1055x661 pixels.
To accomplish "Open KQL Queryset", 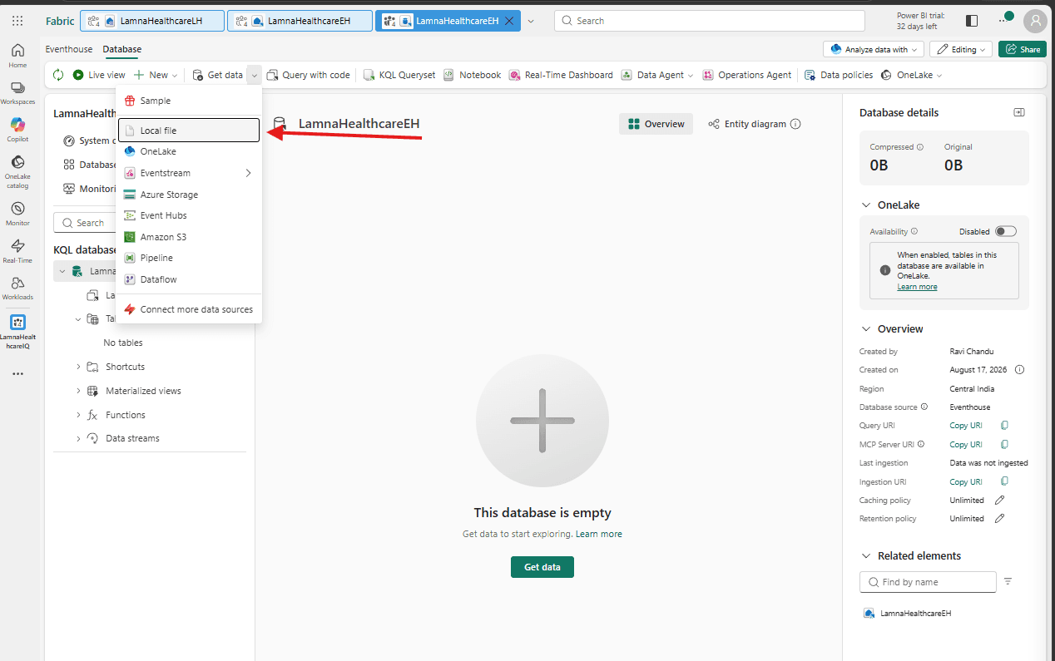I will [399, 75].
